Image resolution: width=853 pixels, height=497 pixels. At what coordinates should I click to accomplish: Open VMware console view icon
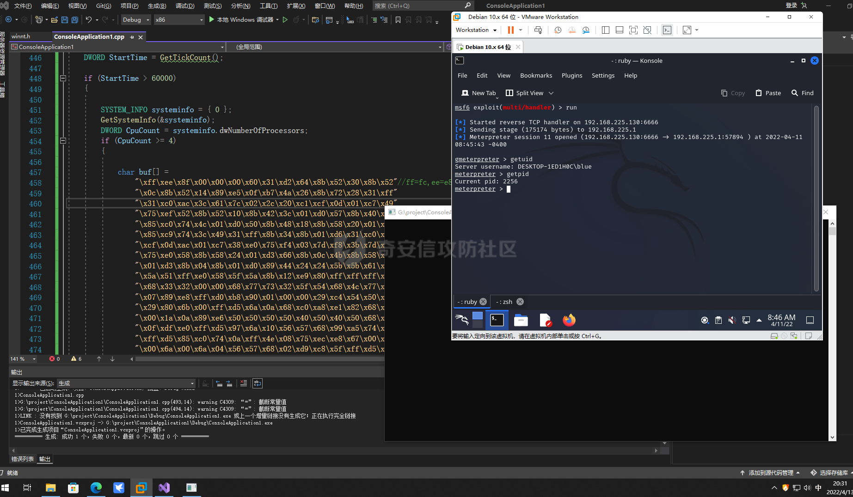click(667, 30)
